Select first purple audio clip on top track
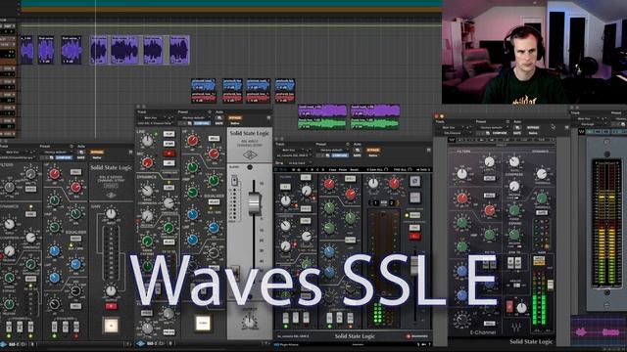The image size is (627, 352). point(26,50)
